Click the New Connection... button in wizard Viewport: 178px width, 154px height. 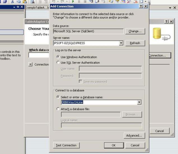[x=160, y=55]
